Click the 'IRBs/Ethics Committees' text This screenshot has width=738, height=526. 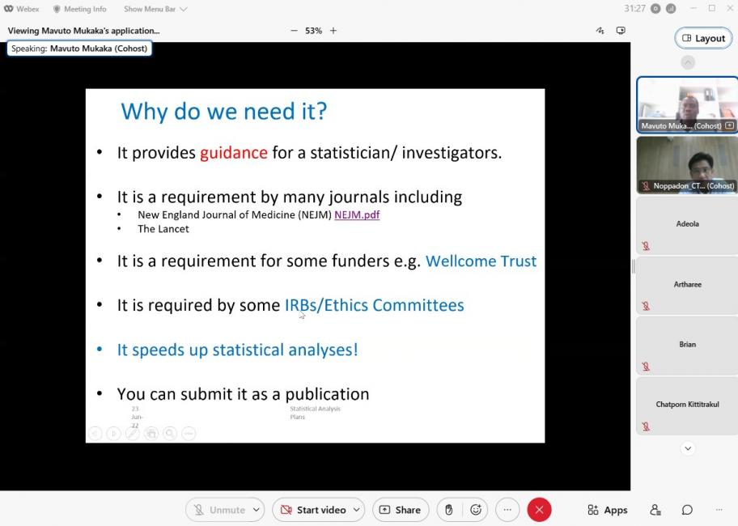[x=374, y=305]
